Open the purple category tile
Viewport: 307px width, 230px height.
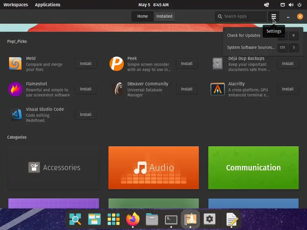(x=54, y=204)
